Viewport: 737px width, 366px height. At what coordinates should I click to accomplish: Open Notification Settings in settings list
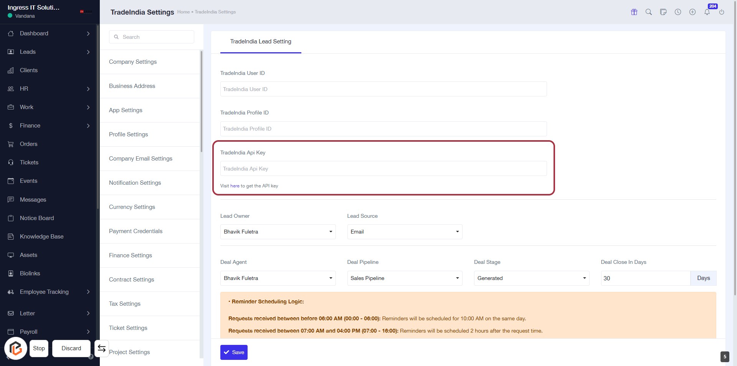click(x=135, y=183)
